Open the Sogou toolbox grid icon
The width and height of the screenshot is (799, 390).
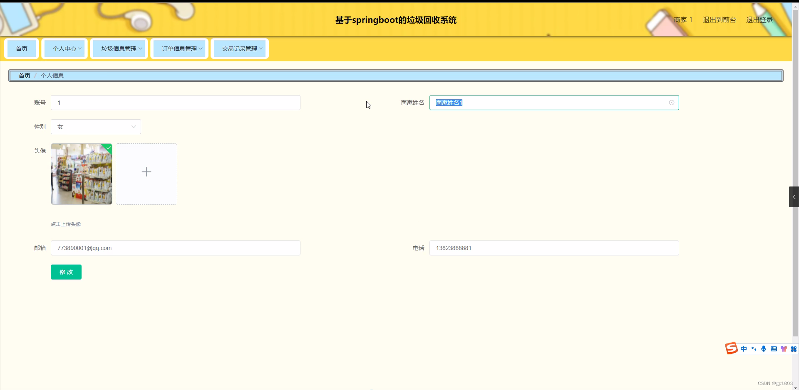coord(794,349)
